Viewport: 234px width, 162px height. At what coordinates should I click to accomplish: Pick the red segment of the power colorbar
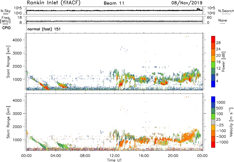[x=213, y=39]
